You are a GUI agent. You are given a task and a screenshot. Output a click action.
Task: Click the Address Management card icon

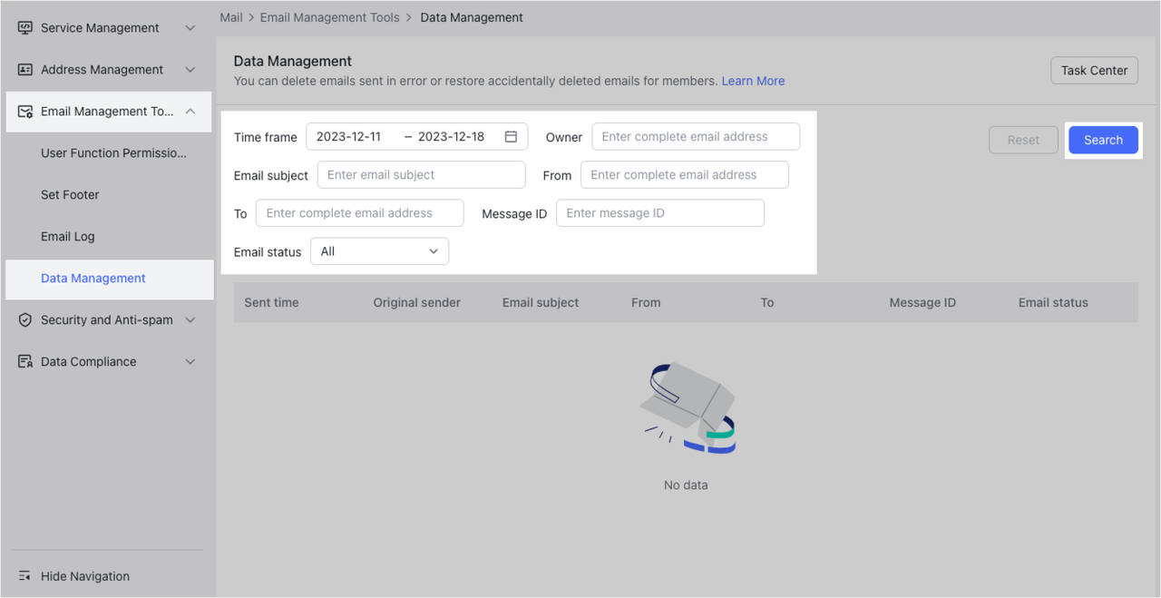[x=25, y=70]
